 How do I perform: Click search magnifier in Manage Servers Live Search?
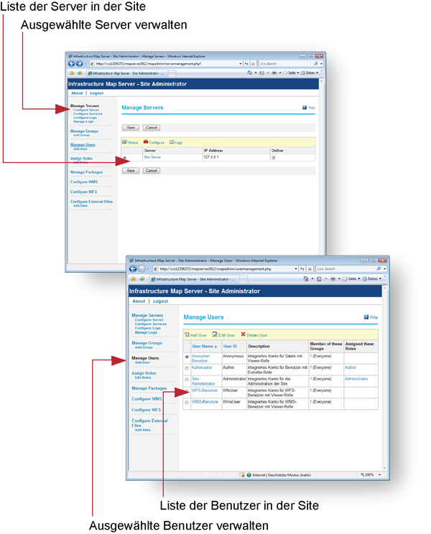(316, 64)
